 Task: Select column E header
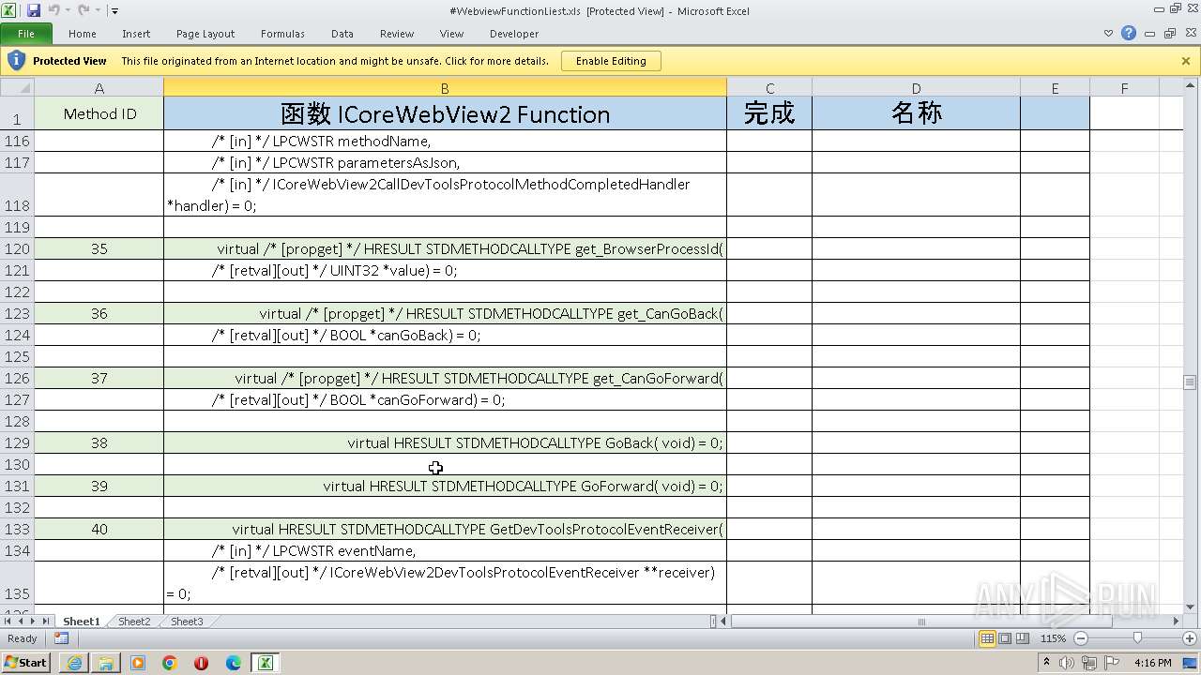pos(1055,88)
